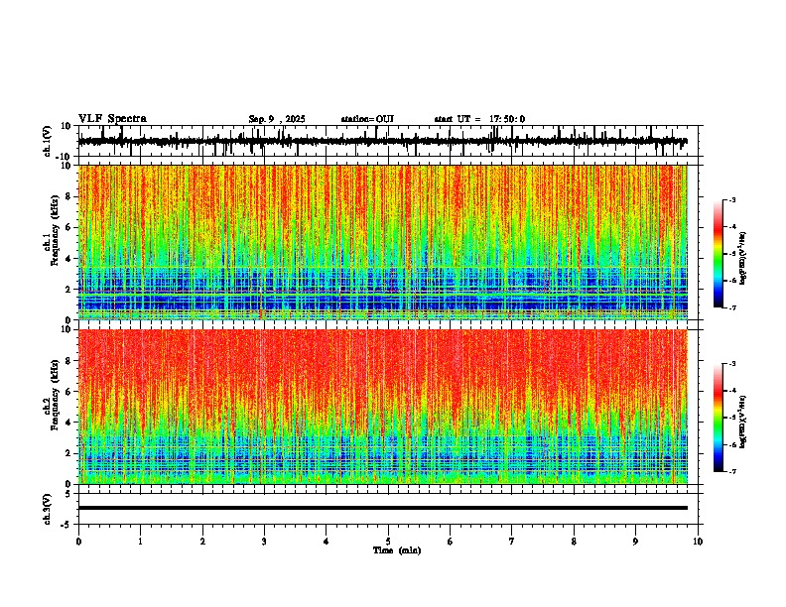Screen dimensions: 786x607
Task: Click the 'station=OUJ' label
Action: click(367, 119)
